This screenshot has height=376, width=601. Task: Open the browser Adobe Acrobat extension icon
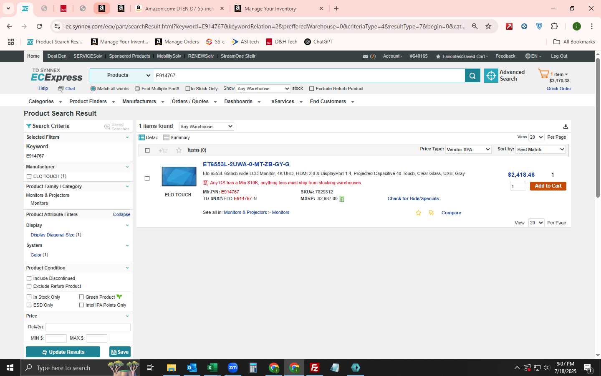509,26
